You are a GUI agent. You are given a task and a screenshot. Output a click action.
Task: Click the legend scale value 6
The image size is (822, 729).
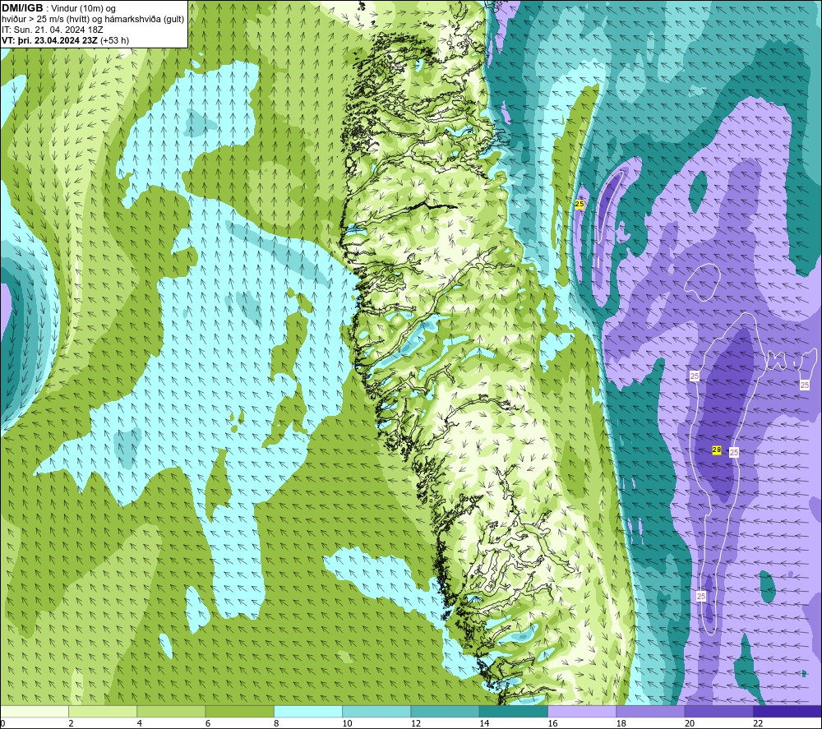coord(208,723)
